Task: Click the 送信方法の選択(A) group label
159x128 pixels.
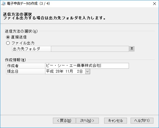Action: tap(21, 31)
